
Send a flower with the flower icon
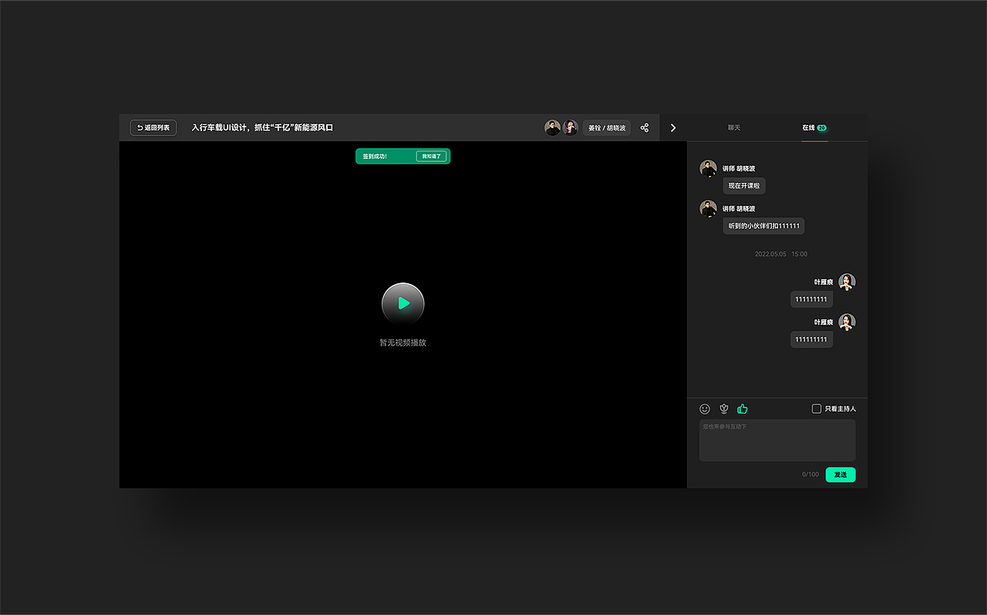pos(724,409)
